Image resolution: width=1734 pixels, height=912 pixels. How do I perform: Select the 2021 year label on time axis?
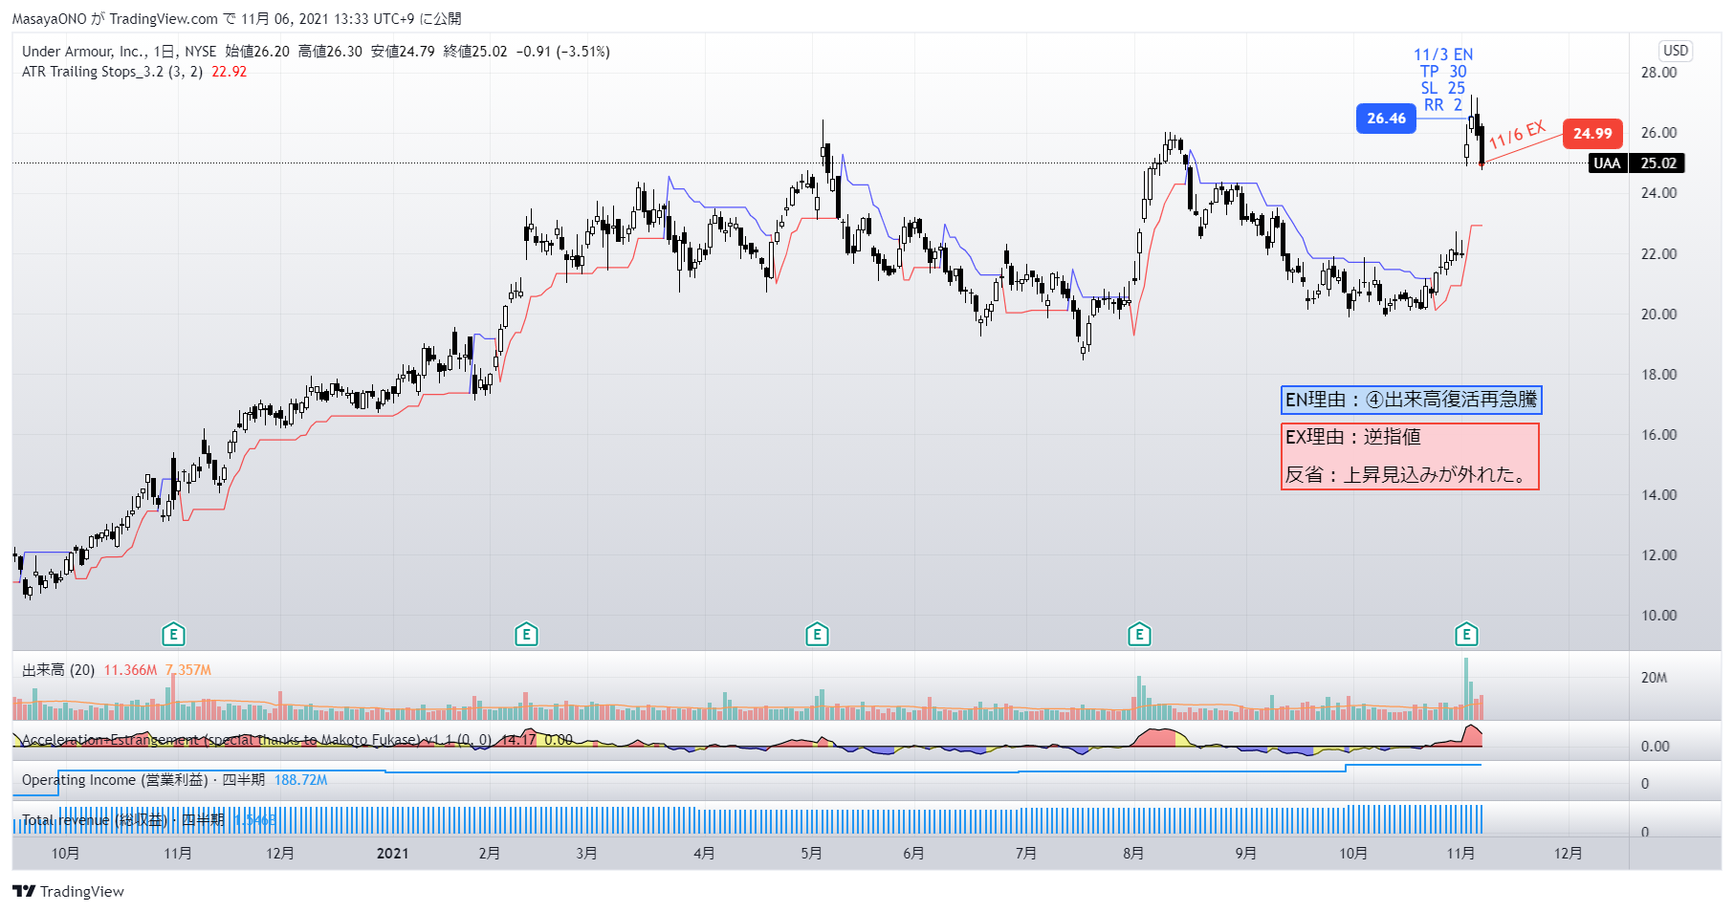392,854
